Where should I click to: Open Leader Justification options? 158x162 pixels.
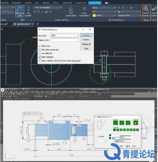click(84, 11)
